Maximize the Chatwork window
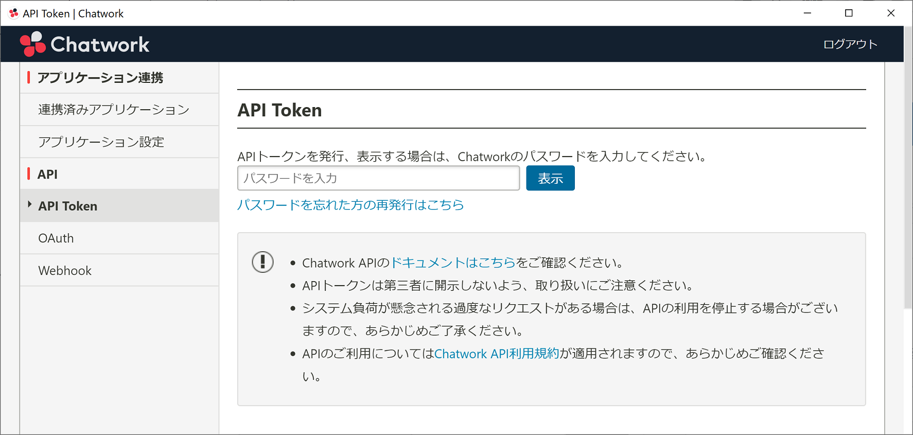This screenshot has height=435, width=913. [x=849, y=13]
